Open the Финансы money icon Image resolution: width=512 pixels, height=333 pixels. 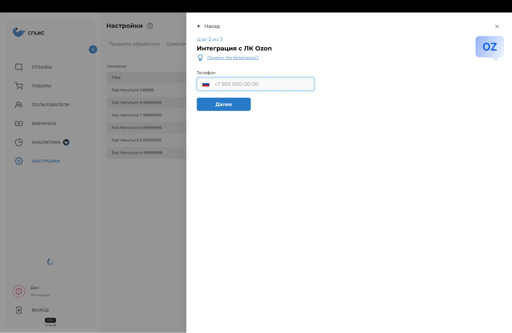(19, 123)
